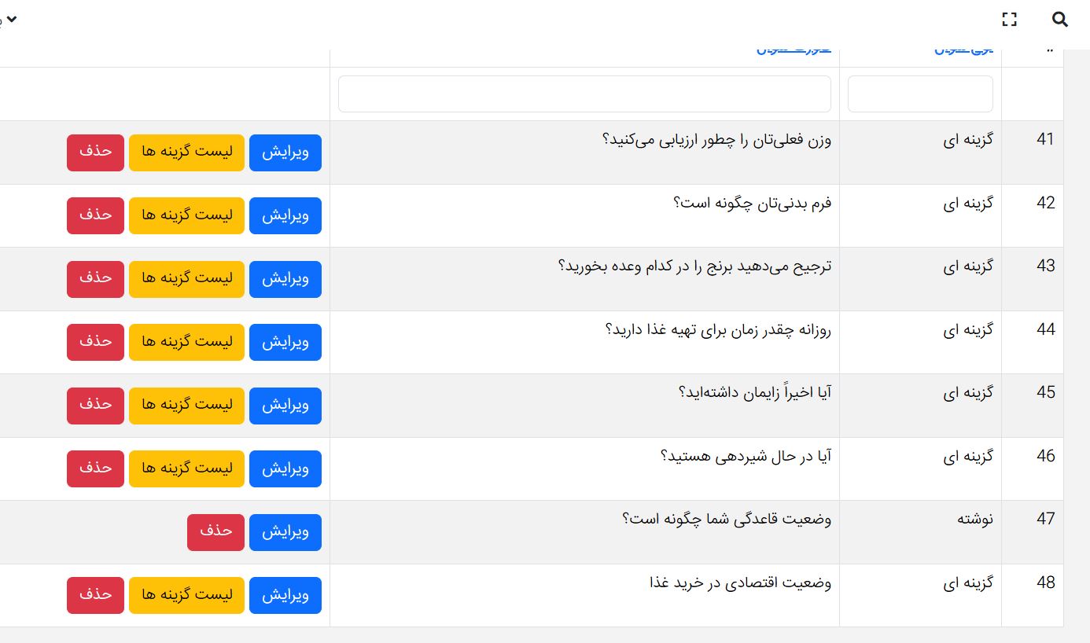Open لیست گزینه ها for row 44
Screen dimensions: 1090x643
tap(186, 342)
